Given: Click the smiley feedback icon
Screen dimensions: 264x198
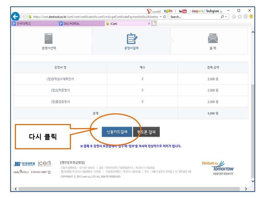Looking at the screenshot, I should (x=251, y=17).
